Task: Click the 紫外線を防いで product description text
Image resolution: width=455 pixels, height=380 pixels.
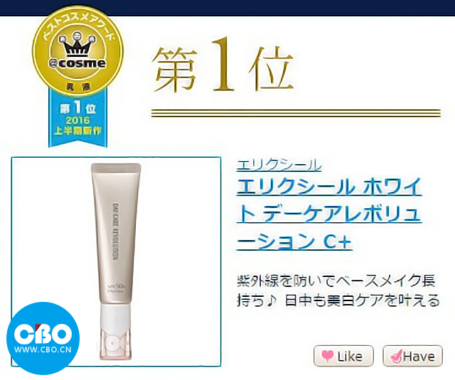Action: click(x=338, y=291)
